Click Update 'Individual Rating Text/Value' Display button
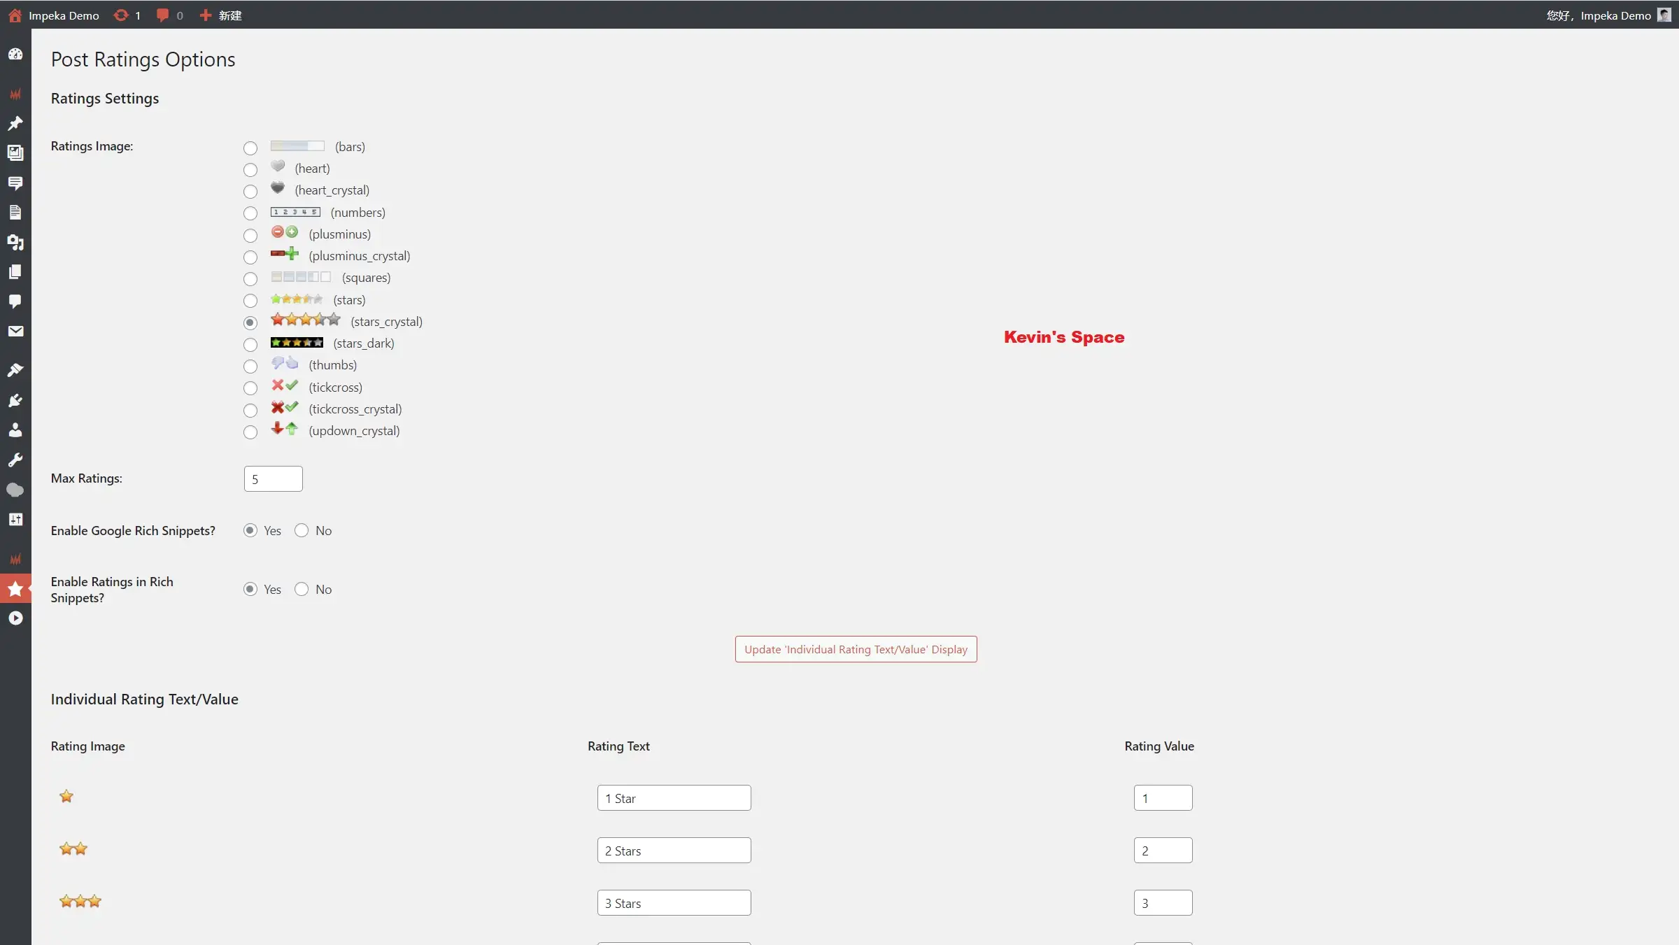The image size is (1679, 945). [856, 649]
